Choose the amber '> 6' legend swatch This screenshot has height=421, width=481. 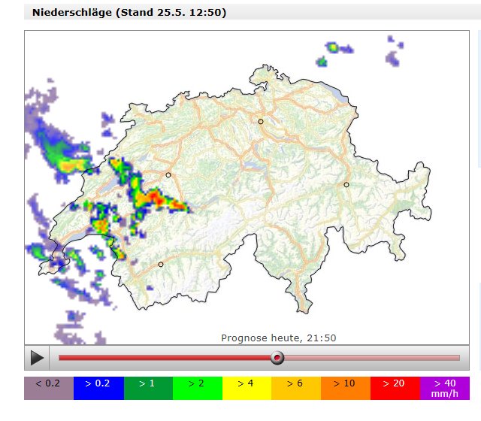coord(296,388)
